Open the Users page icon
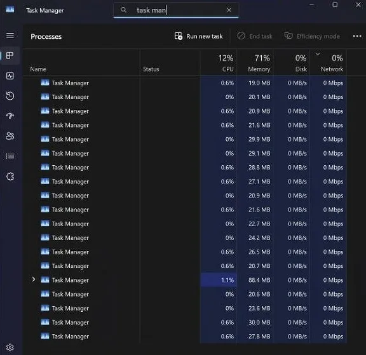 click(x=10, y=136)
